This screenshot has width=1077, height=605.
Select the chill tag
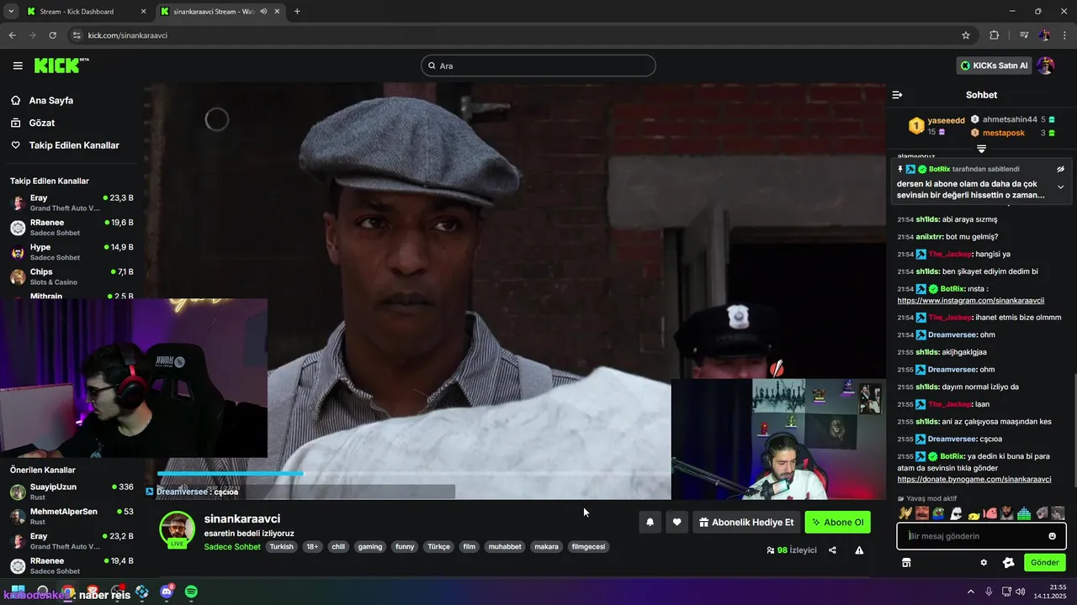[338, 546]
